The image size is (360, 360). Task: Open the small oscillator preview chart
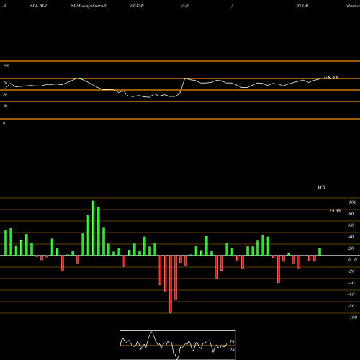click(x=178, y=345)
